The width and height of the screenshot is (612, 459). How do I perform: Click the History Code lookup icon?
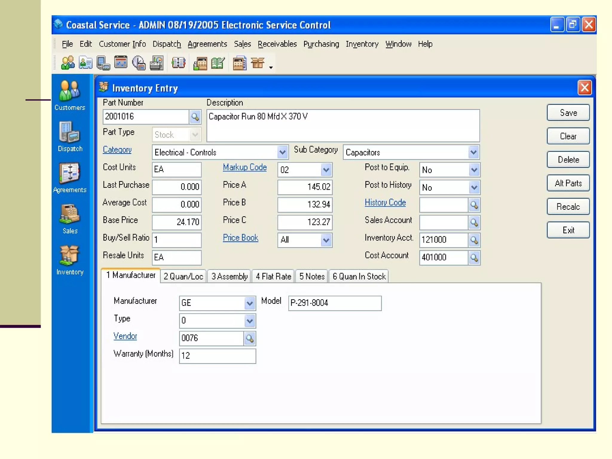tap(474, 205)
